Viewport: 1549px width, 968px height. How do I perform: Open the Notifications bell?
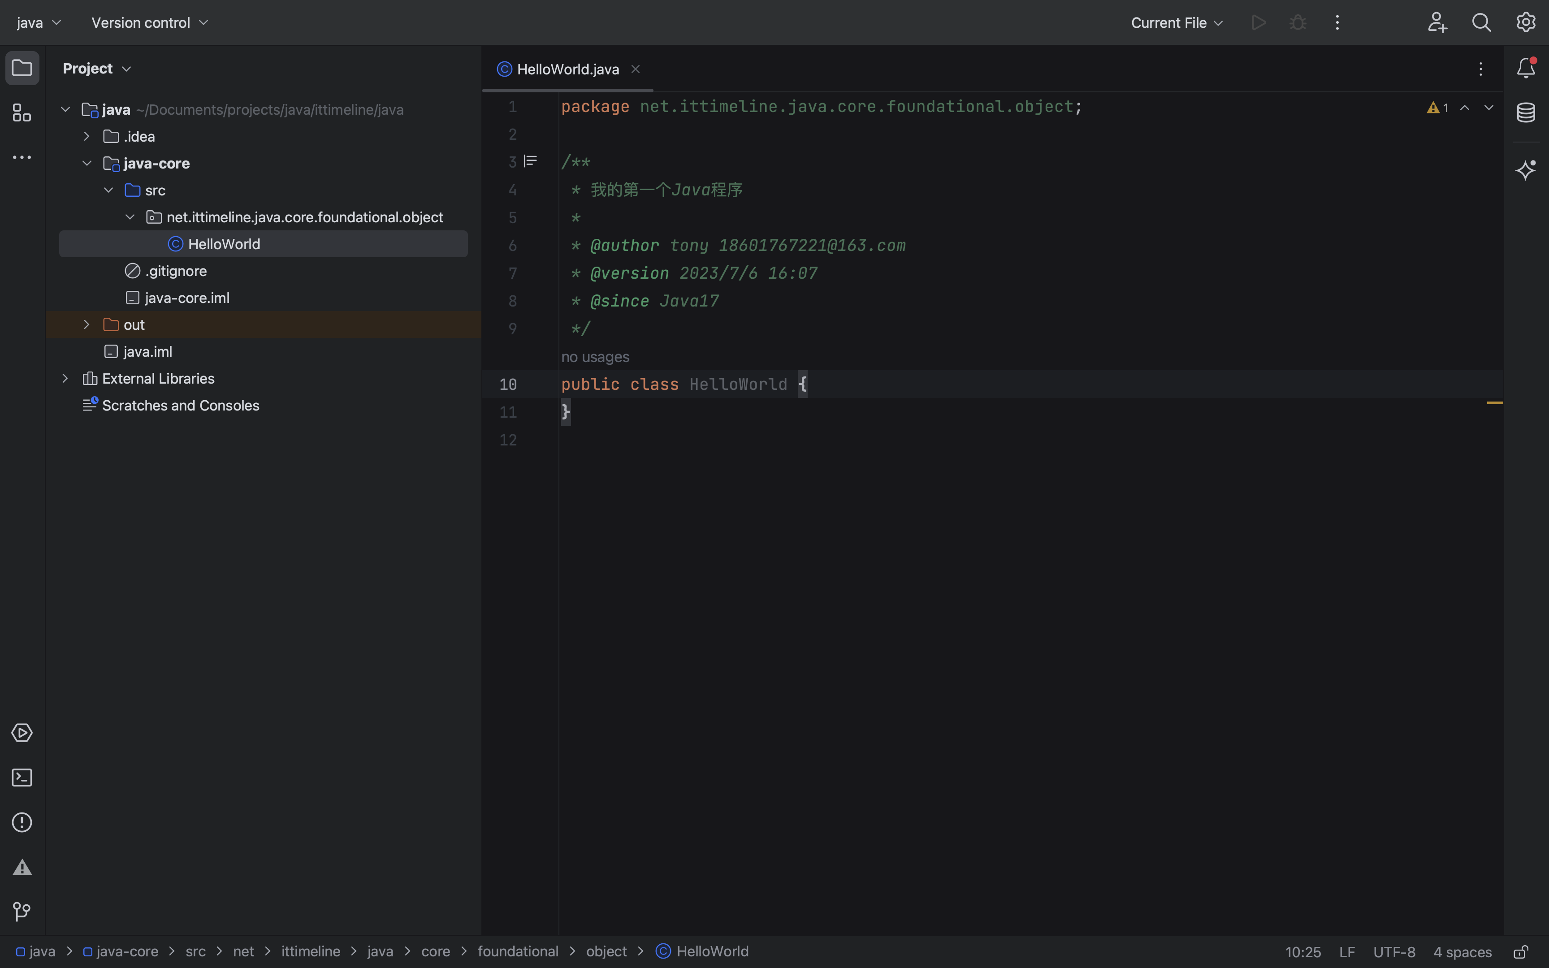pyautogui.click(x=1526, y=68)
